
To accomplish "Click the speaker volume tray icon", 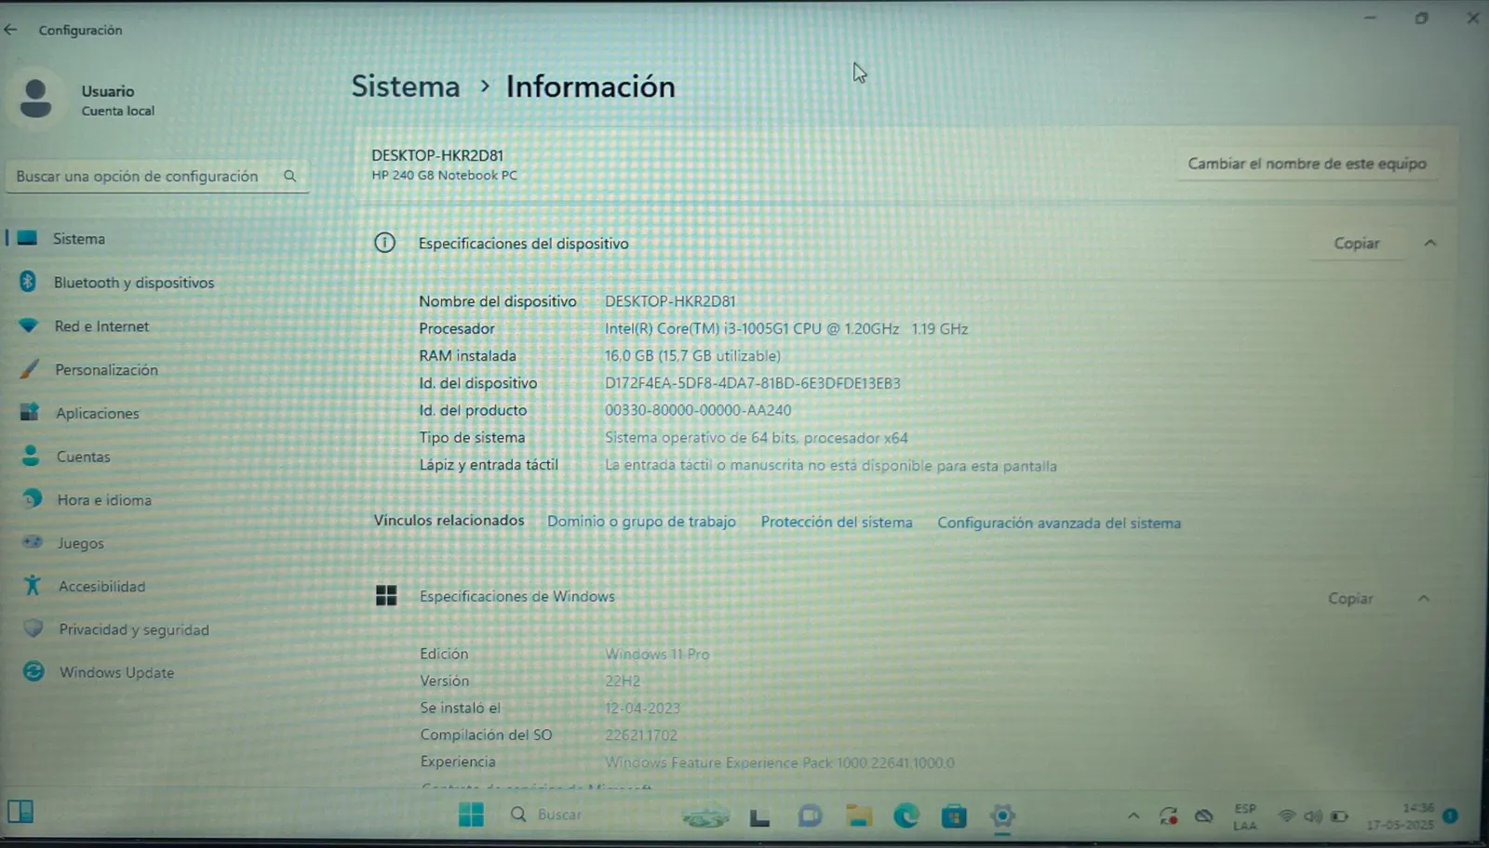I will tap(1313, 816).
